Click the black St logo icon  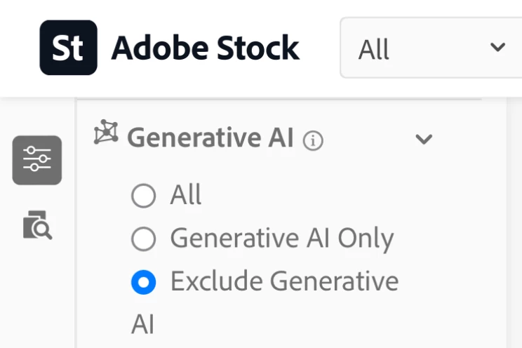pos(69,47)
